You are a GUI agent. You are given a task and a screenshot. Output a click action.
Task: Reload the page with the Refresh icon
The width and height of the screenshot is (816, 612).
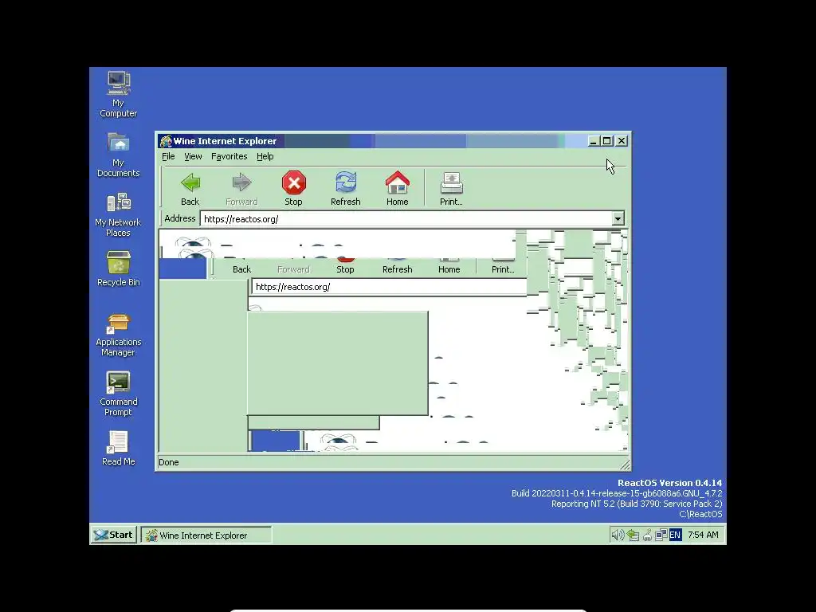tap(346, 182)
